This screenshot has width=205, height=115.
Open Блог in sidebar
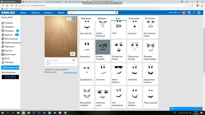(5, 58)
